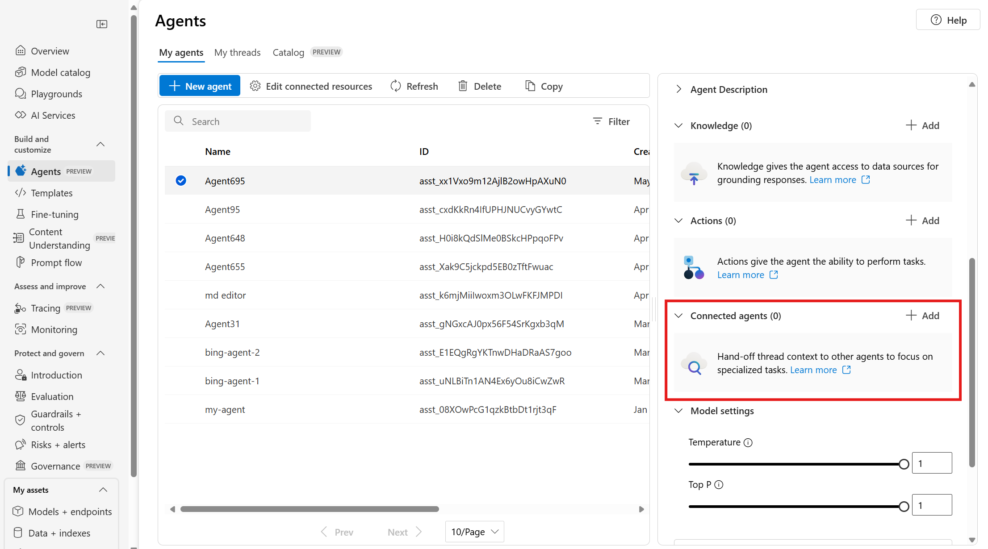Click the Delete trash icon
This screenshot has height=549, width=988.
[463, 86]
